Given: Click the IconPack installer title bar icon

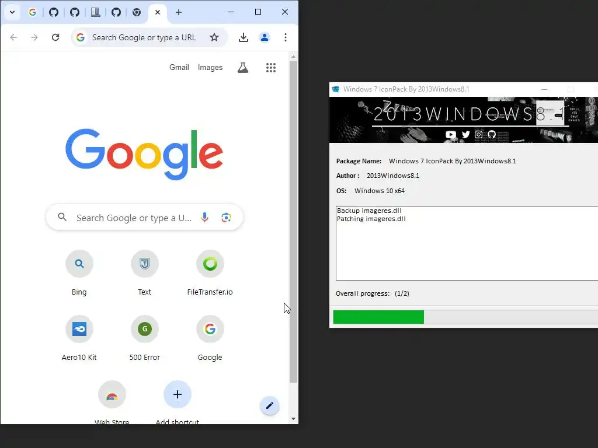Looking at the screenshot, I should click(336, 89).
